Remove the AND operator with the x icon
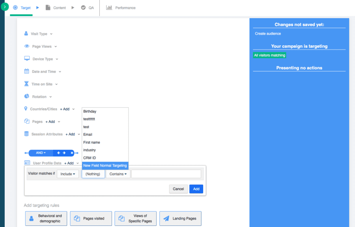This screenshot has height=227, width=355. tap(72, 153)
